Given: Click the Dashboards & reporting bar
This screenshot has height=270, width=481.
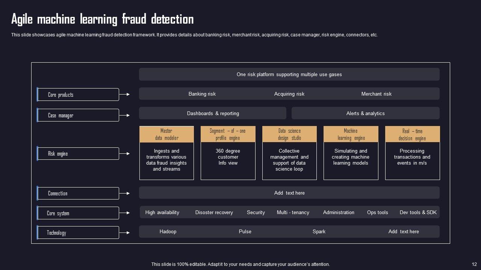Looking at the screenshot, I should [213, 113].
